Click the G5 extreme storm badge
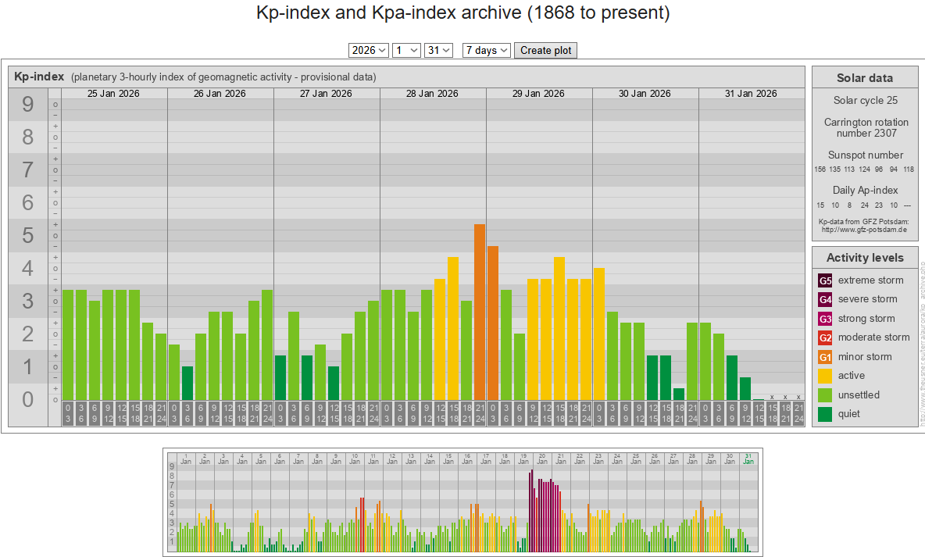The image size is (925, 557). point(825,280)
